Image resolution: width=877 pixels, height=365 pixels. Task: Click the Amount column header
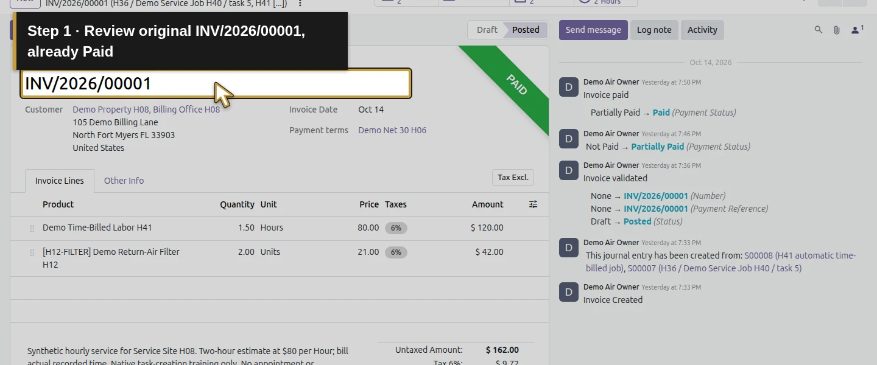point(488,204)
